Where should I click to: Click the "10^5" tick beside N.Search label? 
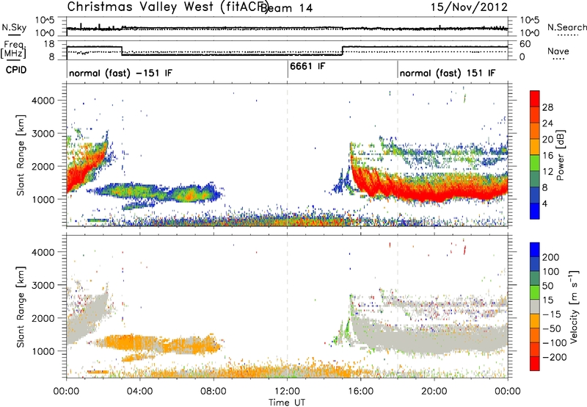click(x=530, y=20)
